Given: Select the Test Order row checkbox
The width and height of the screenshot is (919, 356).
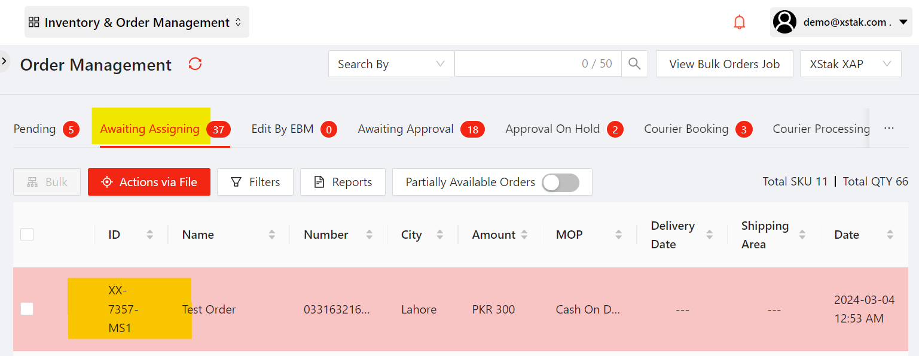Looking at the screenshot, I should (27, 309).
